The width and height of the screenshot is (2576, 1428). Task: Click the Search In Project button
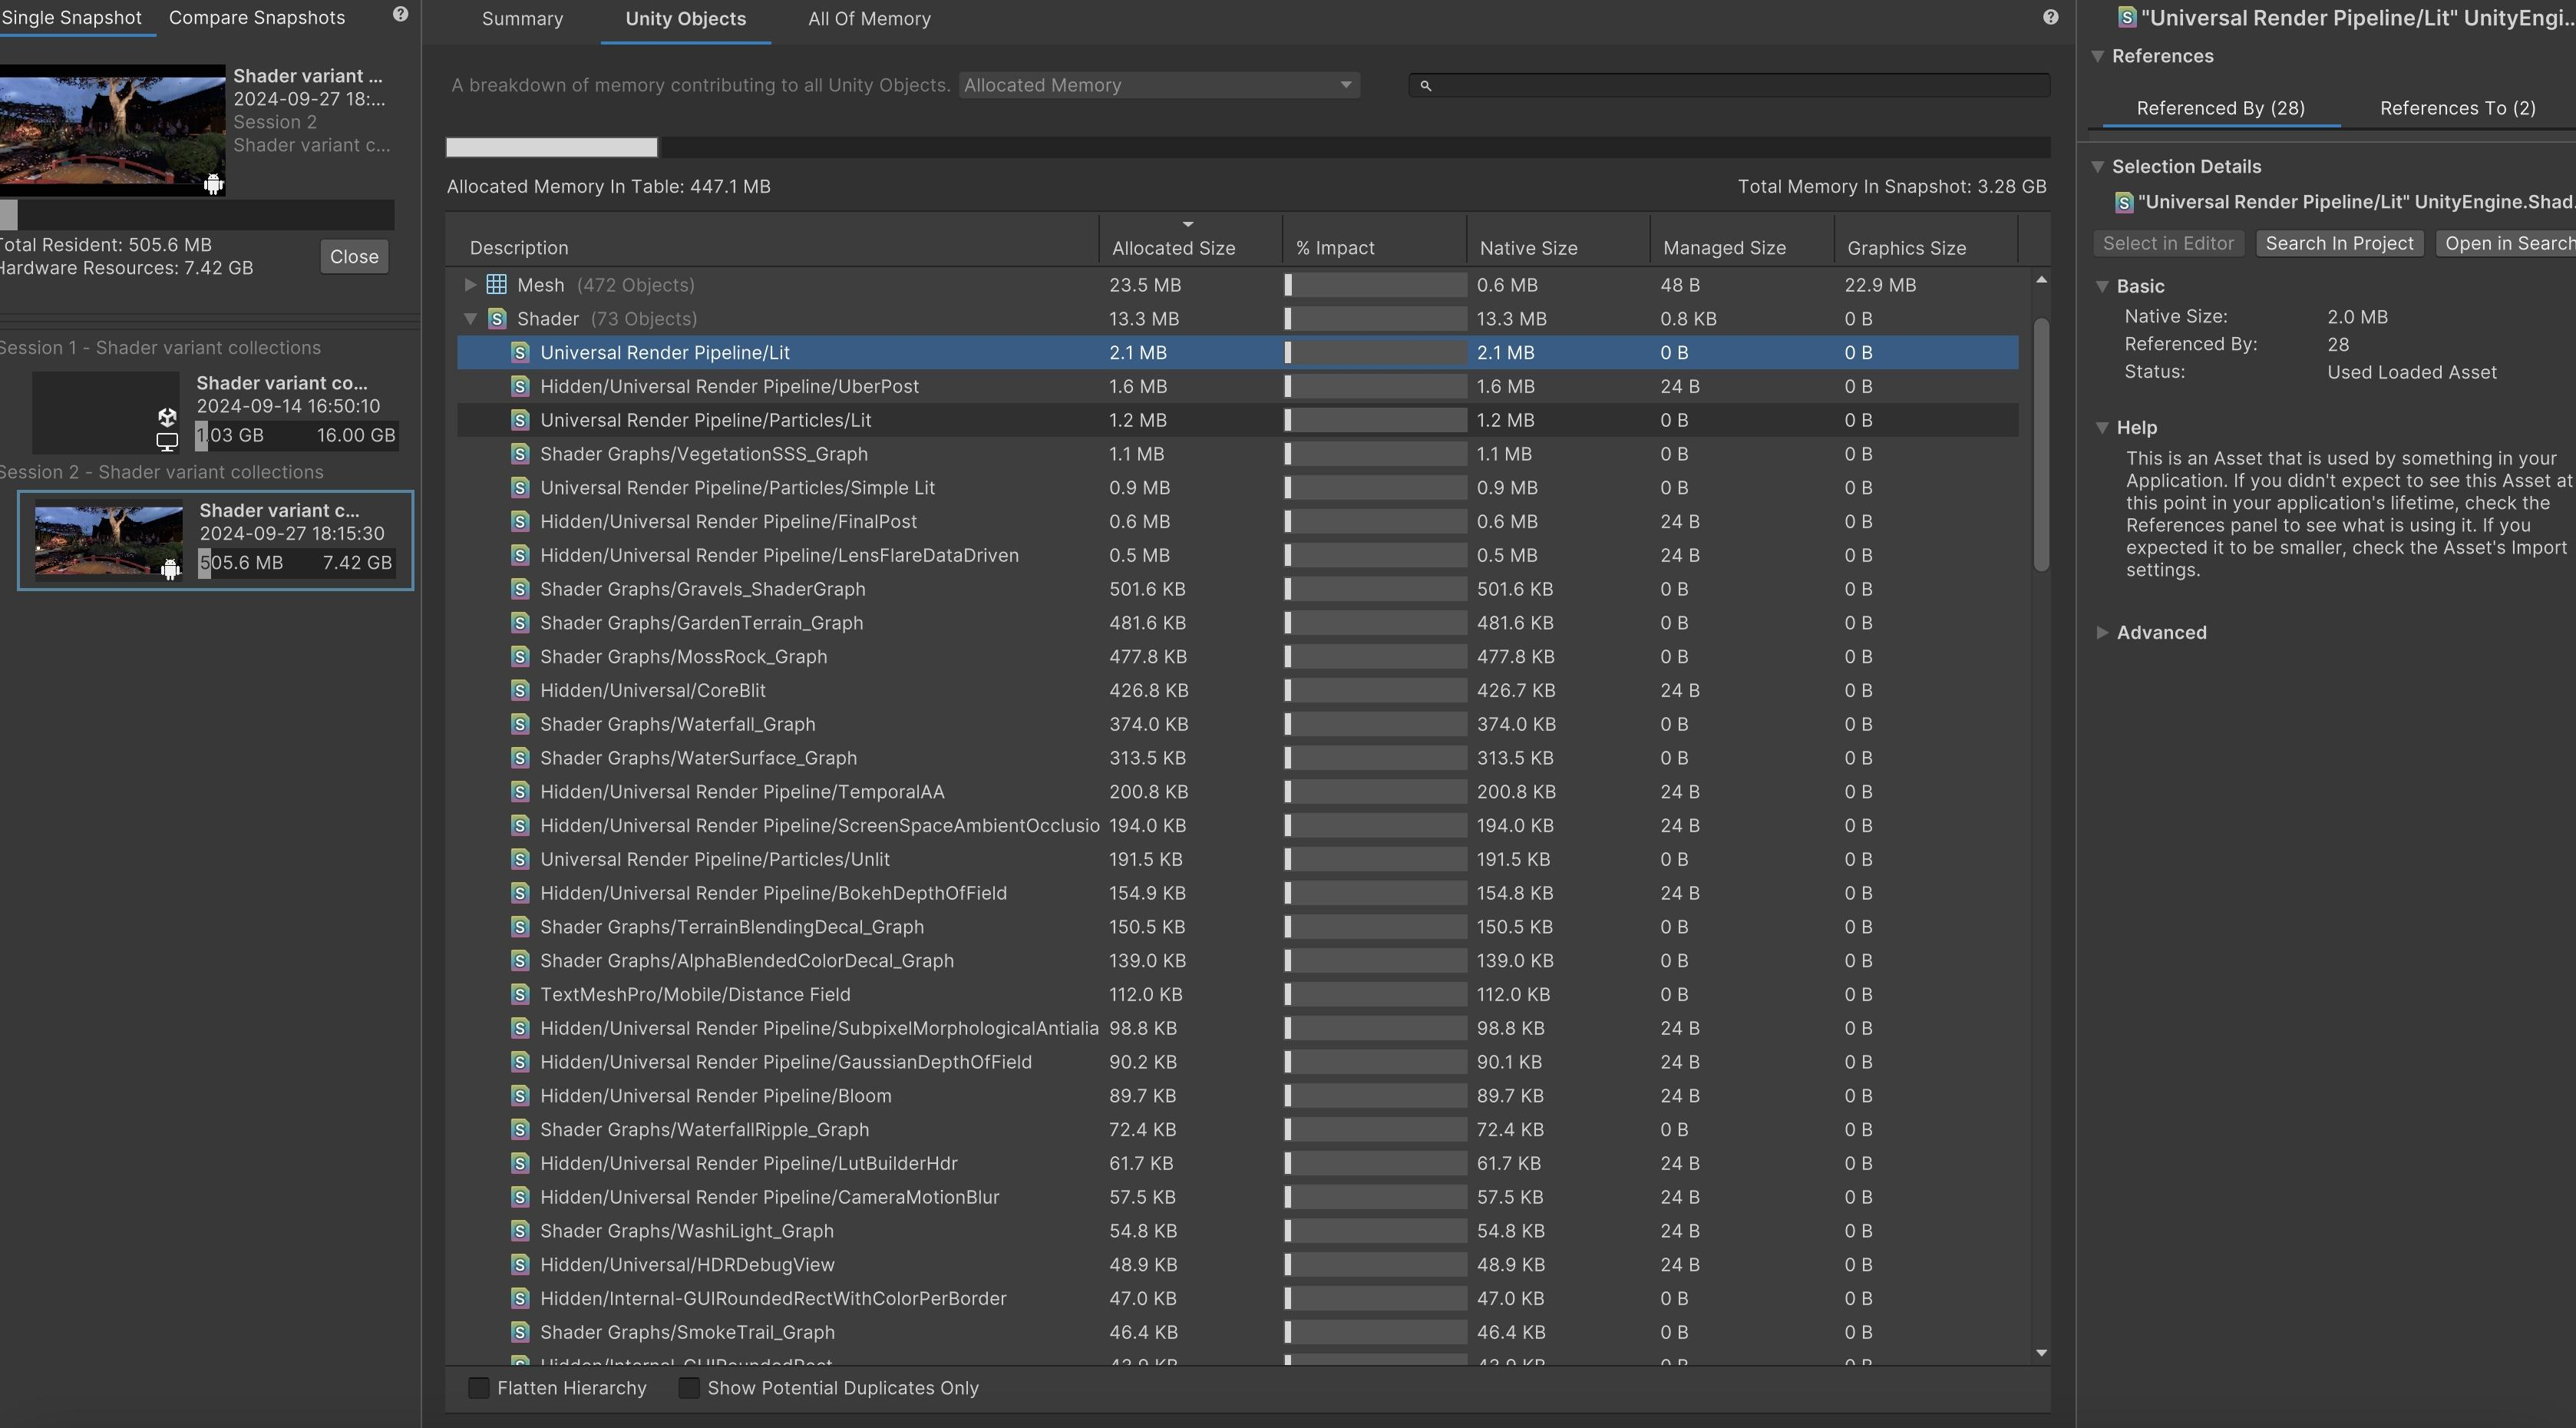click(x=2339, y=244)
